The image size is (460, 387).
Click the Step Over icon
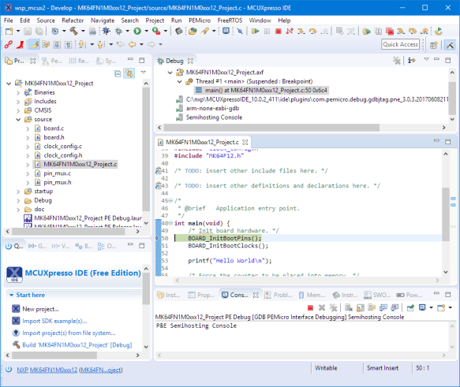(313, 31)
